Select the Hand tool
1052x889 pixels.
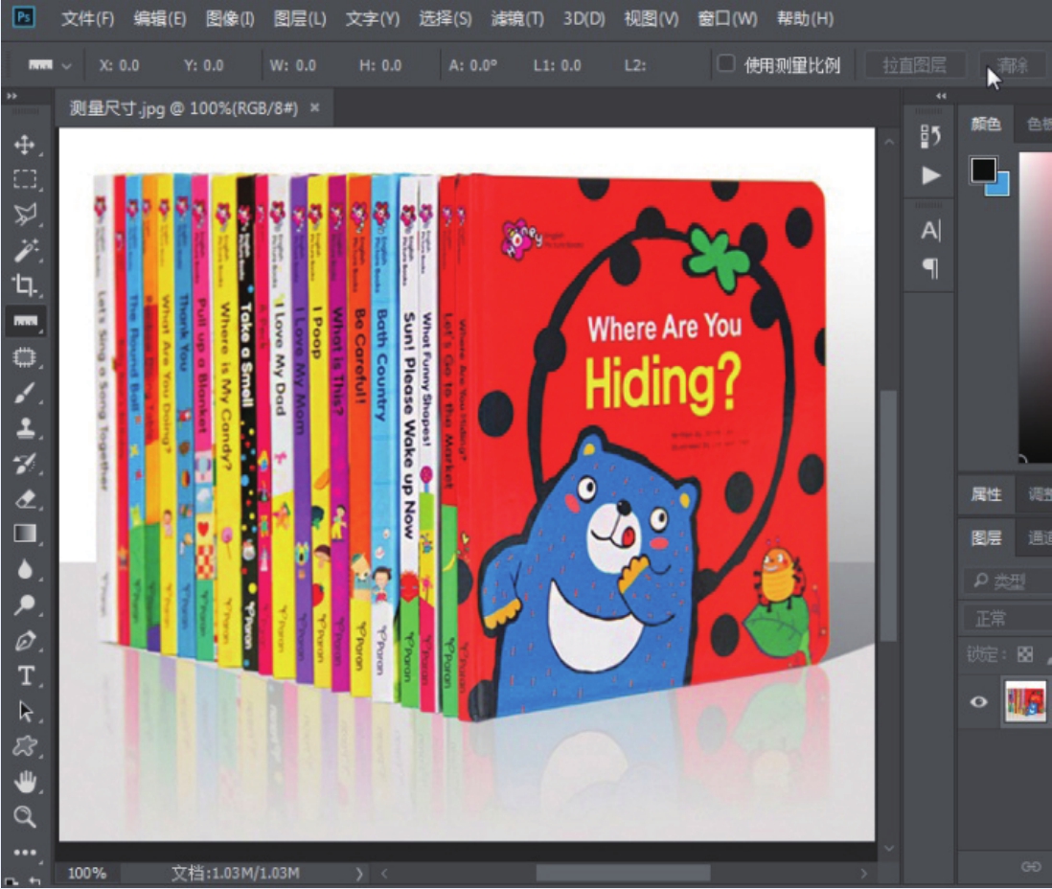pos(25,782)
